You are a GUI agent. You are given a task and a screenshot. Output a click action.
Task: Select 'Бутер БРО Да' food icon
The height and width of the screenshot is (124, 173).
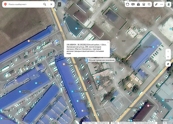click(x=64, y=64)
